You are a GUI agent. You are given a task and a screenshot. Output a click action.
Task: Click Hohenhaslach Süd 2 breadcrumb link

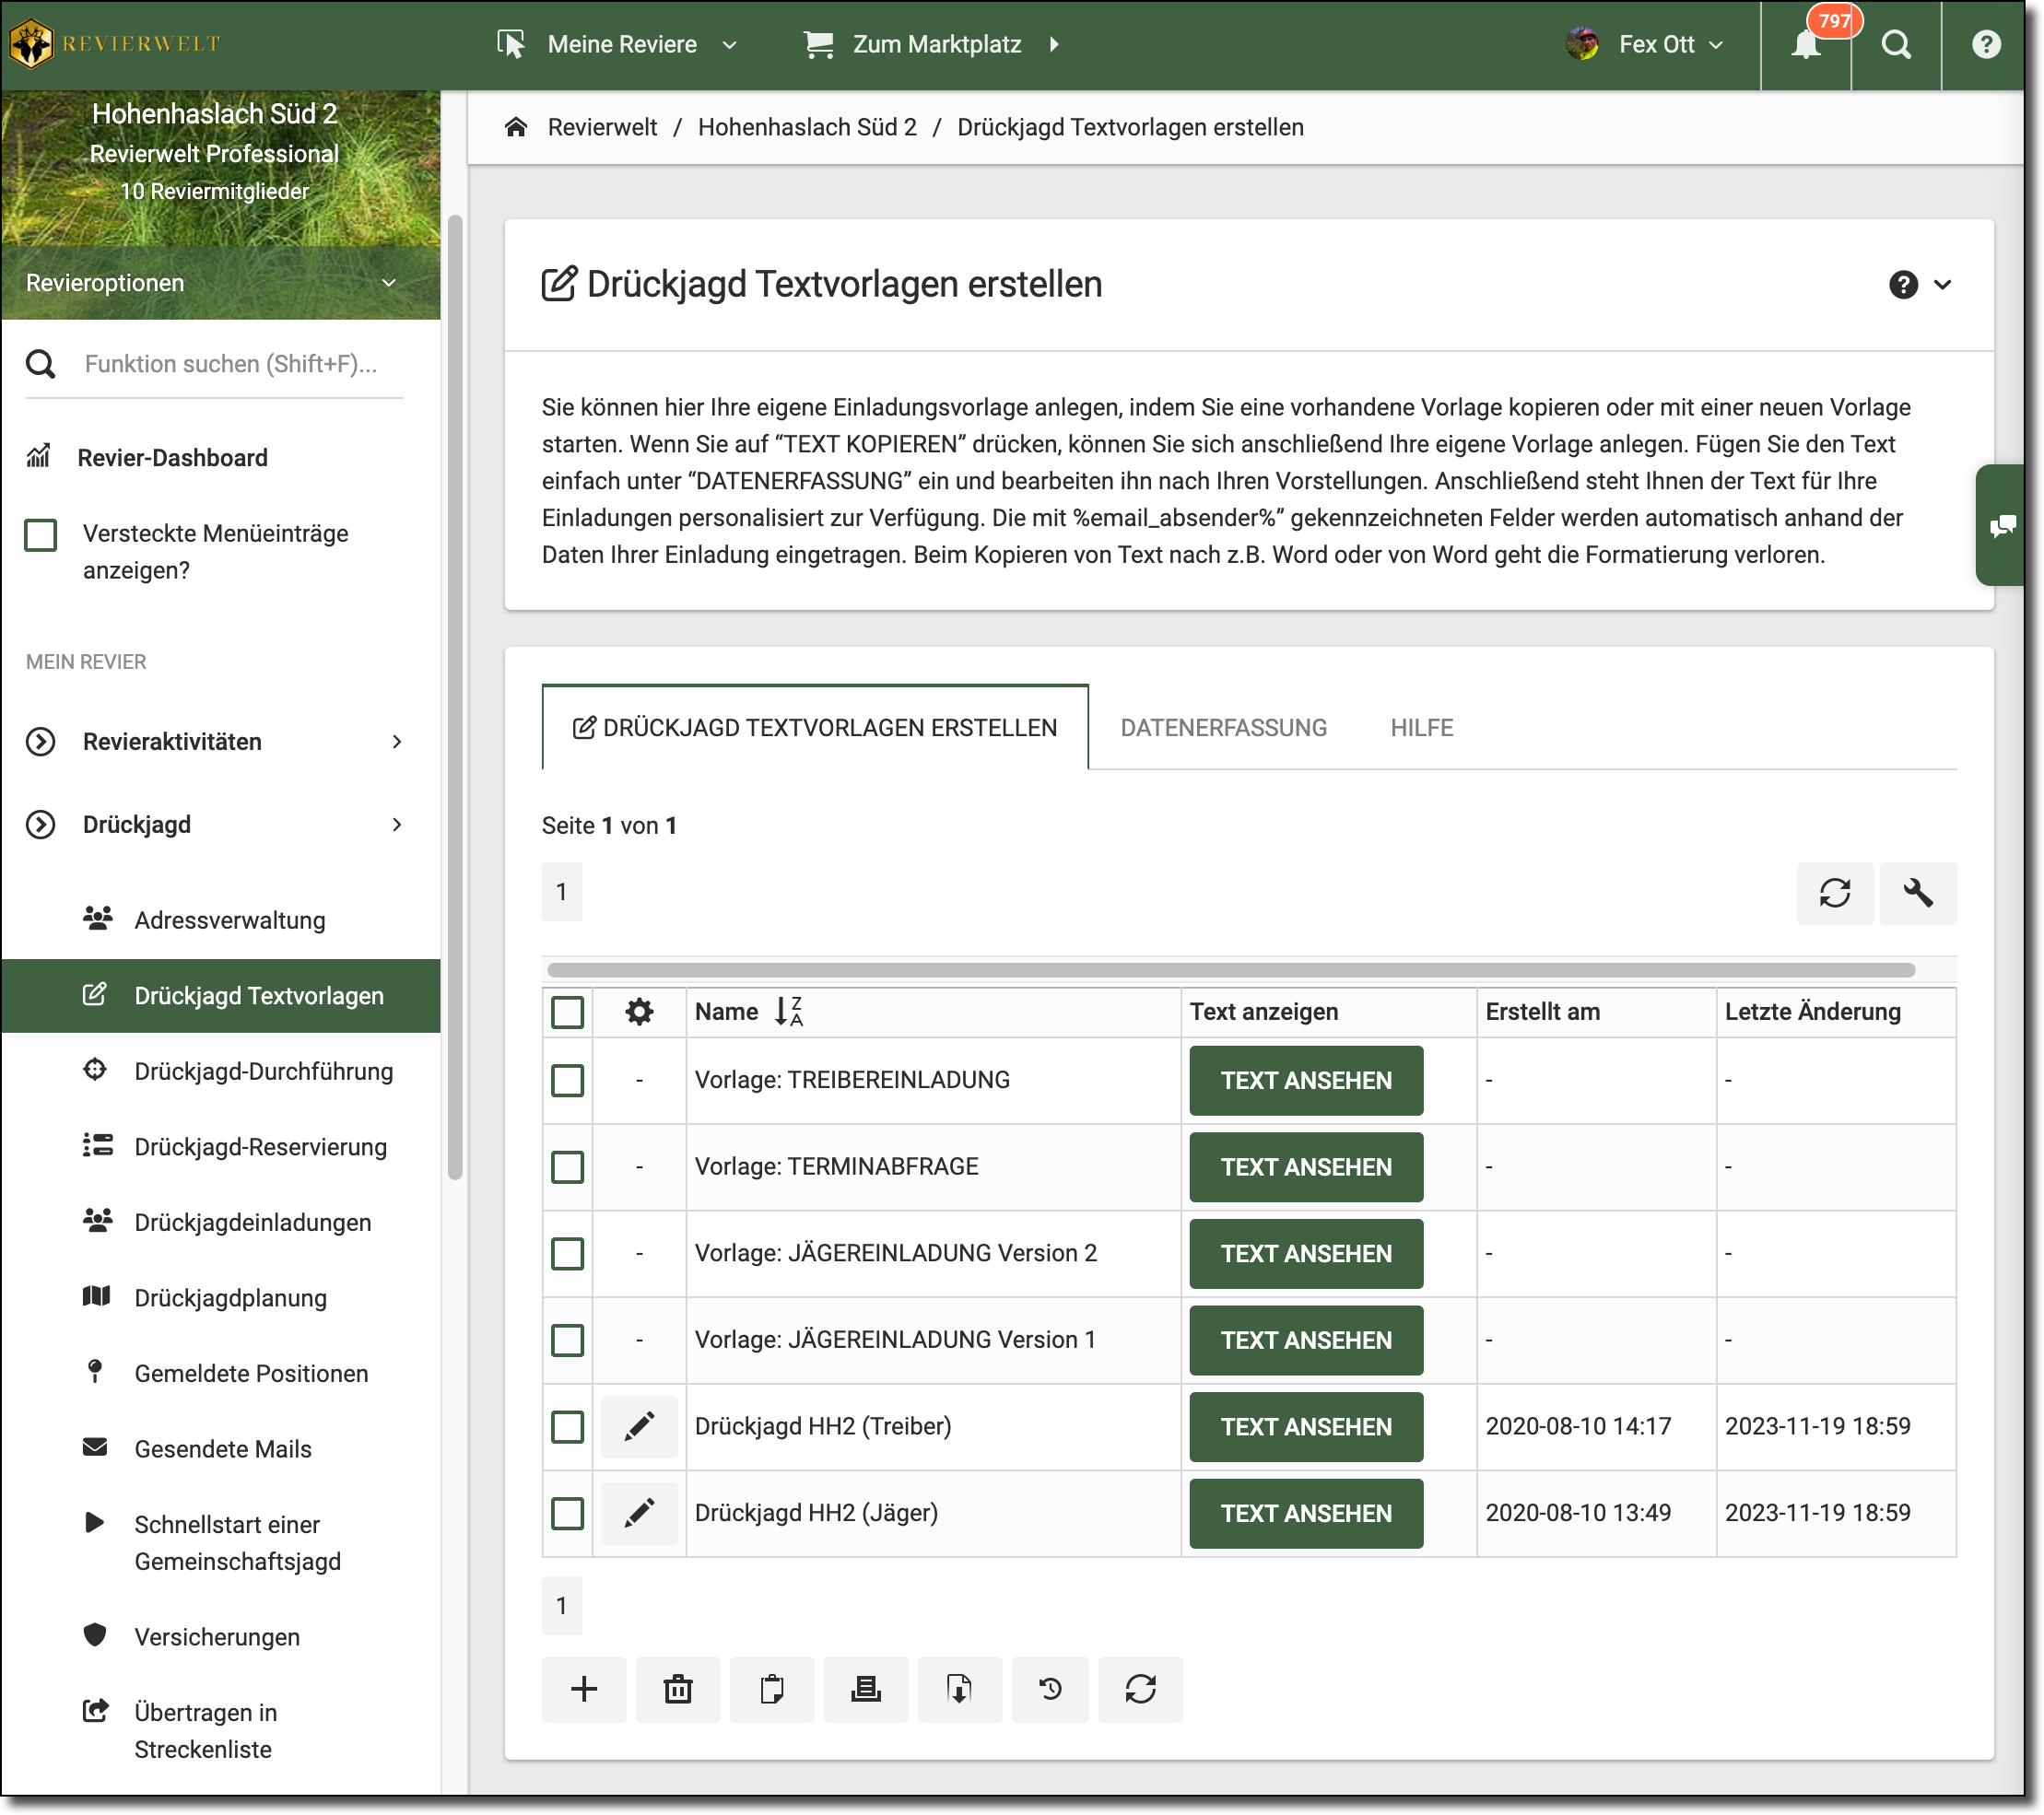[x=806, y=127]
